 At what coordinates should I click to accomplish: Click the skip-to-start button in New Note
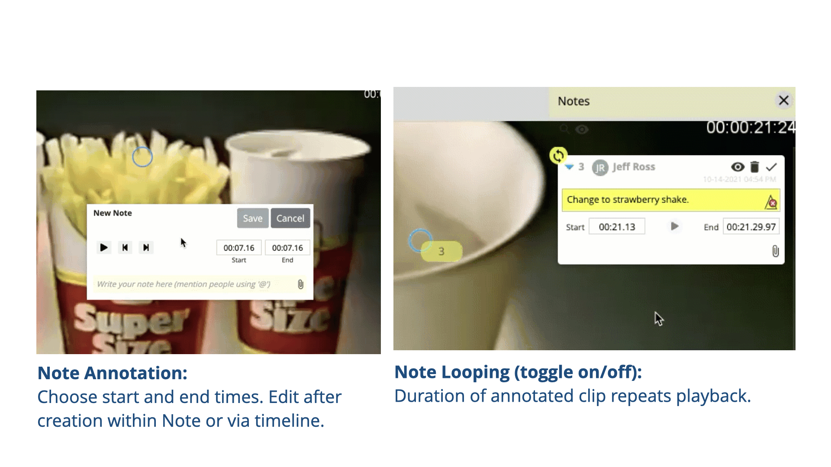124,247
